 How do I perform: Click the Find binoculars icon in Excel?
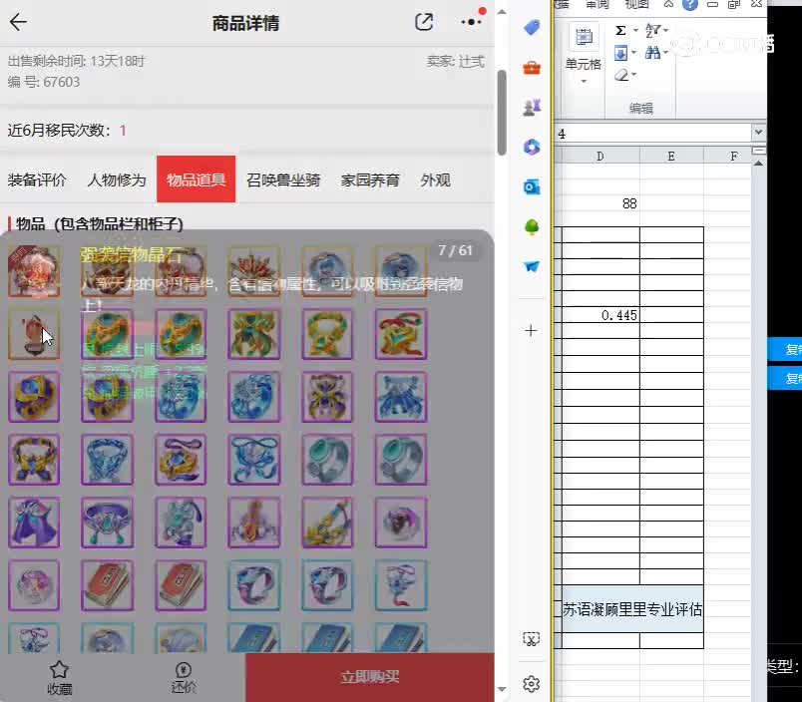[652, 53]
